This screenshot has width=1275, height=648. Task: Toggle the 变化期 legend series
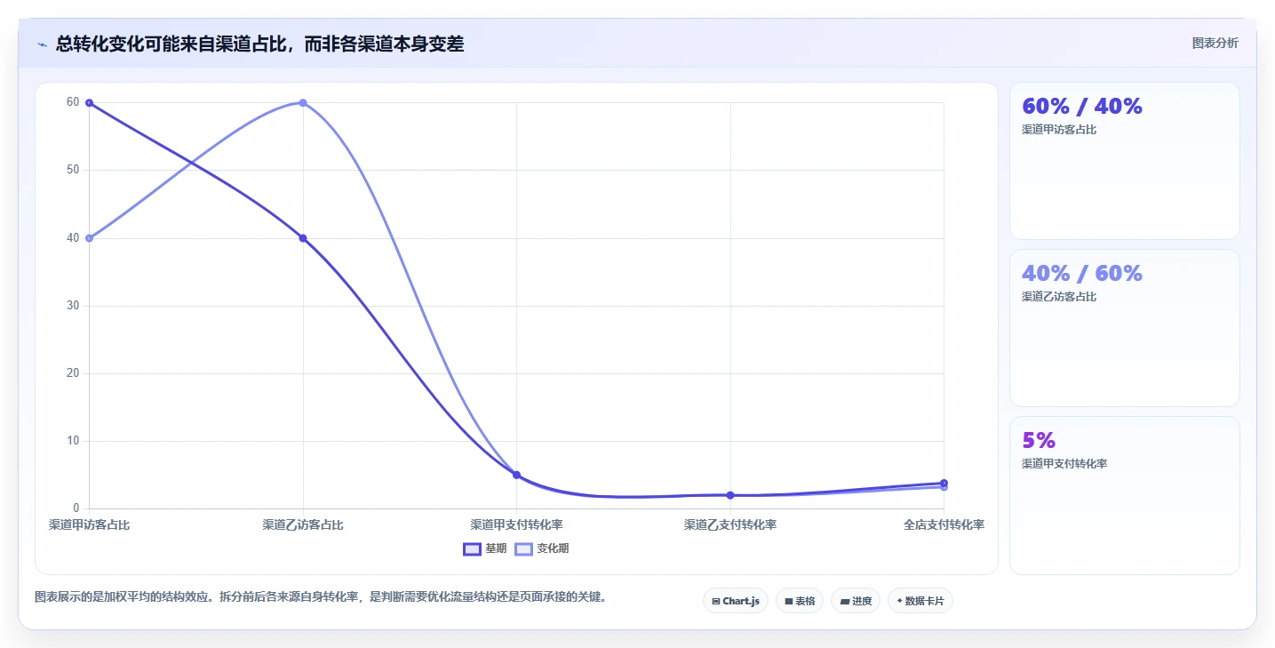click(x=542, y=548)
